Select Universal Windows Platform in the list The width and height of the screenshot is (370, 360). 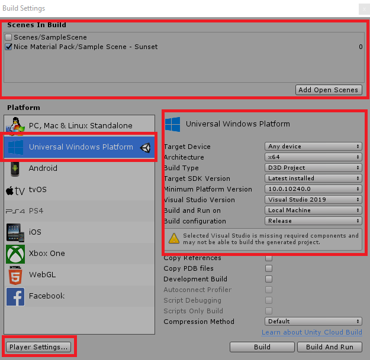(79, 147)
